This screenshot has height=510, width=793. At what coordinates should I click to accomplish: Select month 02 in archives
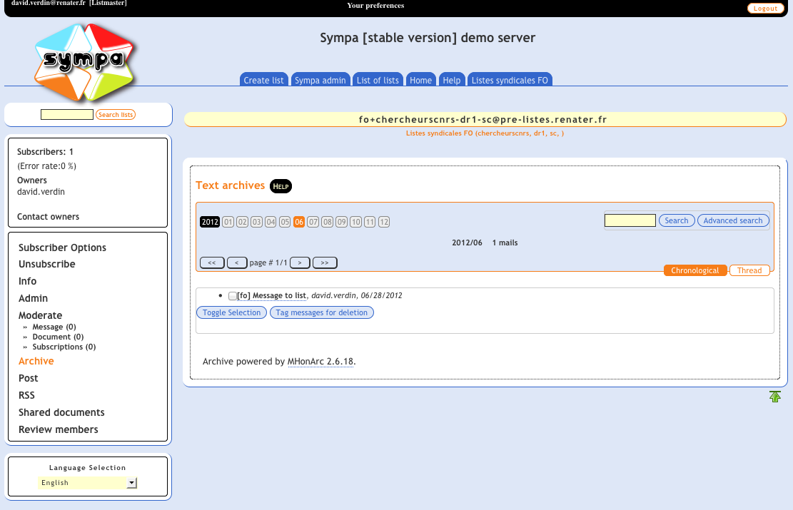click(x=242, y=222)
